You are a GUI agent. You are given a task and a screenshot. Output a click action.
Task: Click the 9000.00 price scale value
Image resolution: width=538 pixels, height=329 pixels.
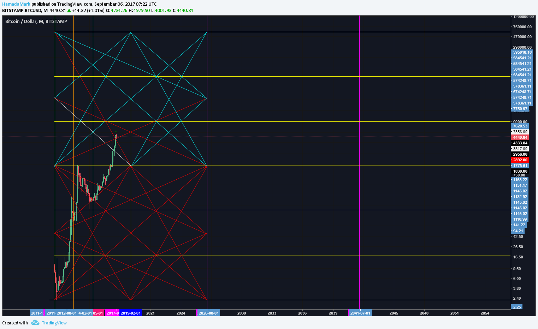520,122
